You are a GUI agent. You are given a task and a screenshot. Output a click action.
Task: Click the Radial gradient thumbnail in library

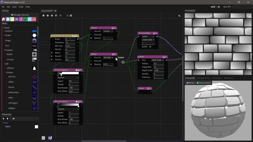pos(34,54)
